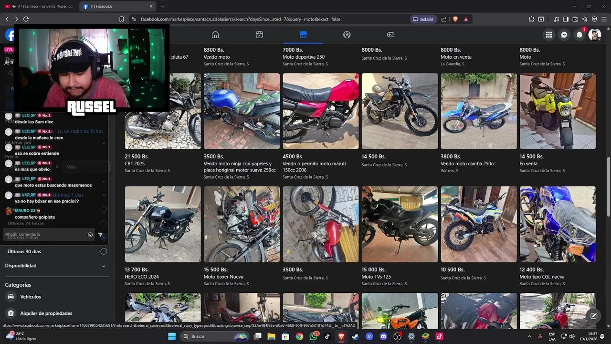The height and width of the screenshot is (344, 611).
Task: Click the '10 500 Bs.' listing price
Action: [x=453, y=269]
